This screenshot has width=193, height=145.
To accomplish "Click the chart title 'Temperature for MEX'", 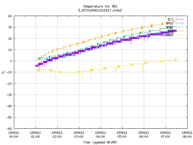I will 100,6.
